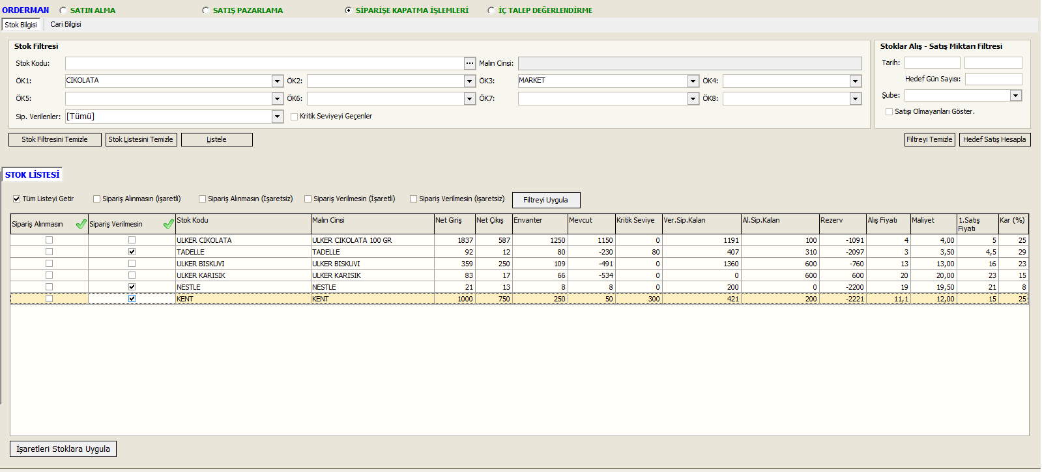Open ÖK3 dropdown showing MARKET

click(x=693, y=81)
